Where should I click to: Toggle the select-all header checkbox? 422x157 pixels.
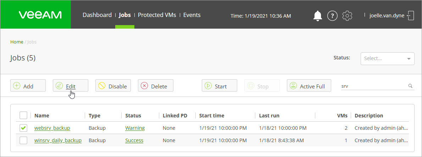coord(23,116)
